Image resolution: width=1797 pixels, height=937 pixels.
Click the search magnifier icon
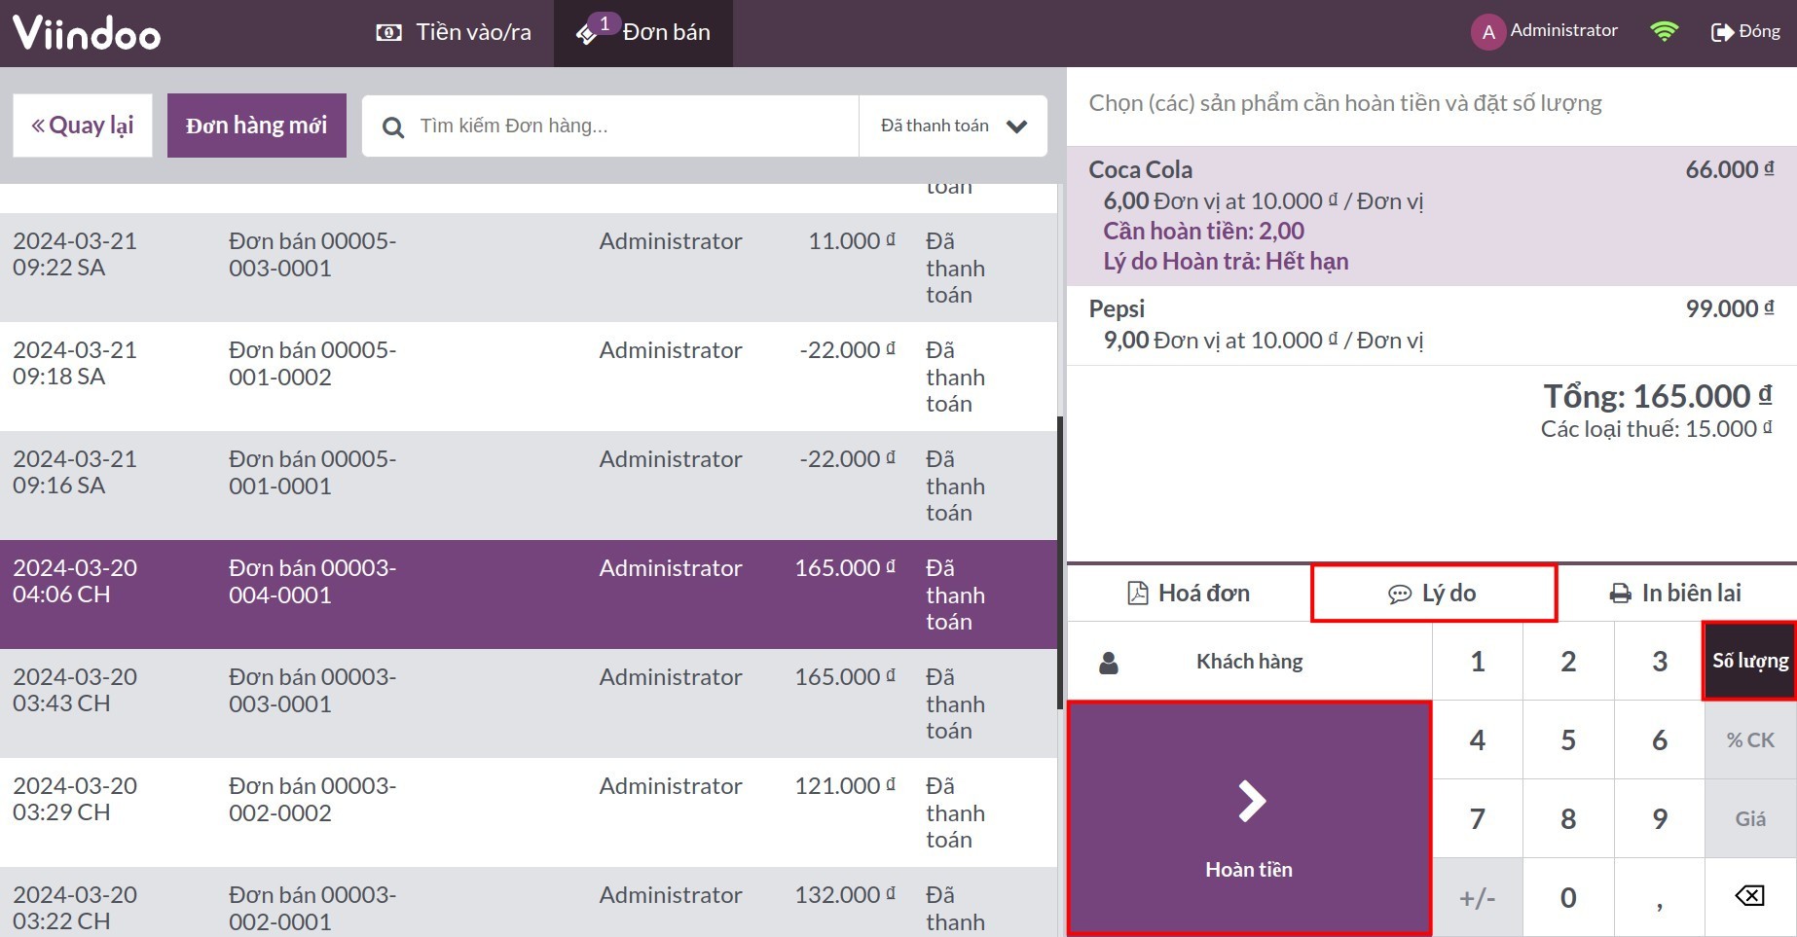393,126
